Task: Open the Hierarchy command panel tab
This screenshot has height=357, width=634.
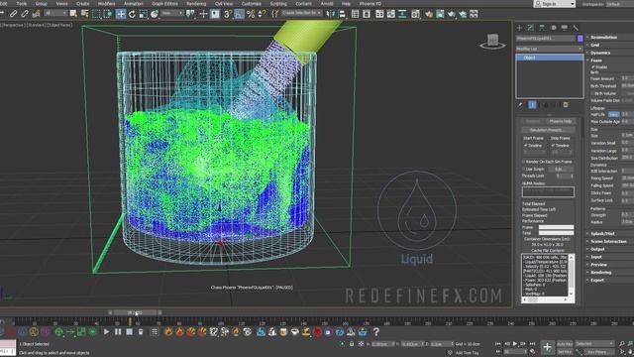Action: click(x=542, y=28)
